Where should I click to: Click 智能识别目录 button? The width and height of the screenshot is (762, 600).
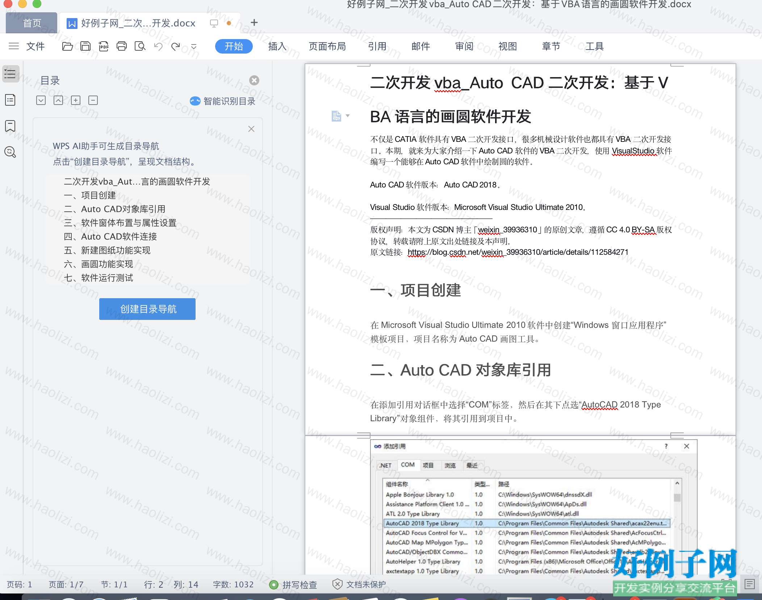click(222, 101)
